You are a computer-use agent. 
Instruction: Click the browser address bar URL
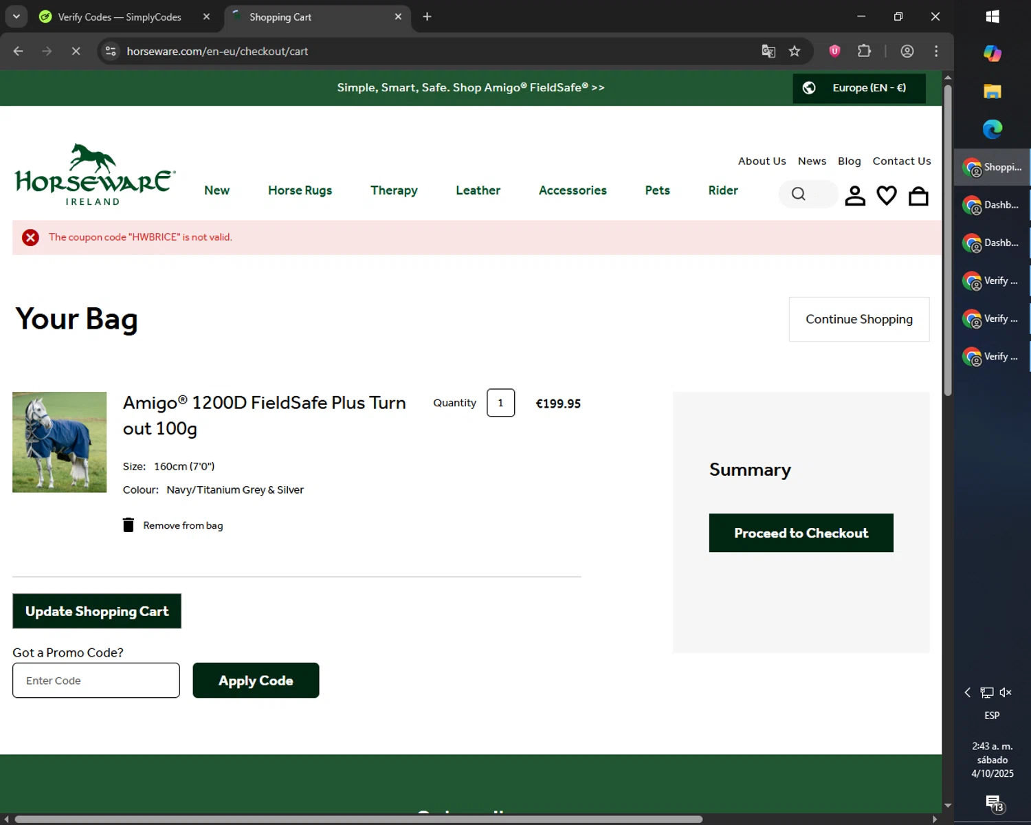[217, 51]
